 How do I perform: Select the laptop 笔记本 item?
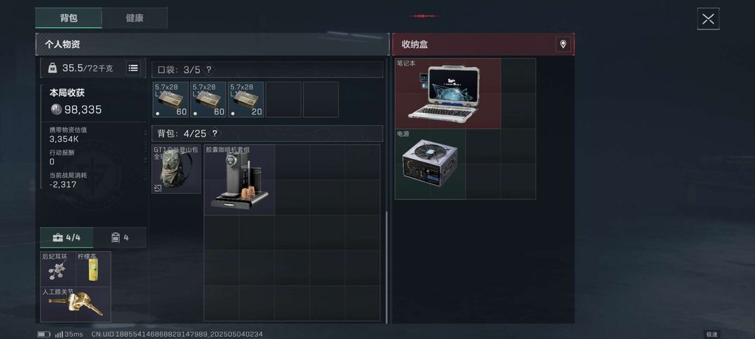(x=448, y=93)
